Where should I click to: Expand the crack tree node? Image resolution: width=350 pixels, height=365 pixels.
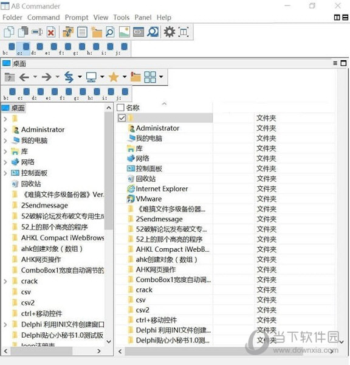click(5, 281)
